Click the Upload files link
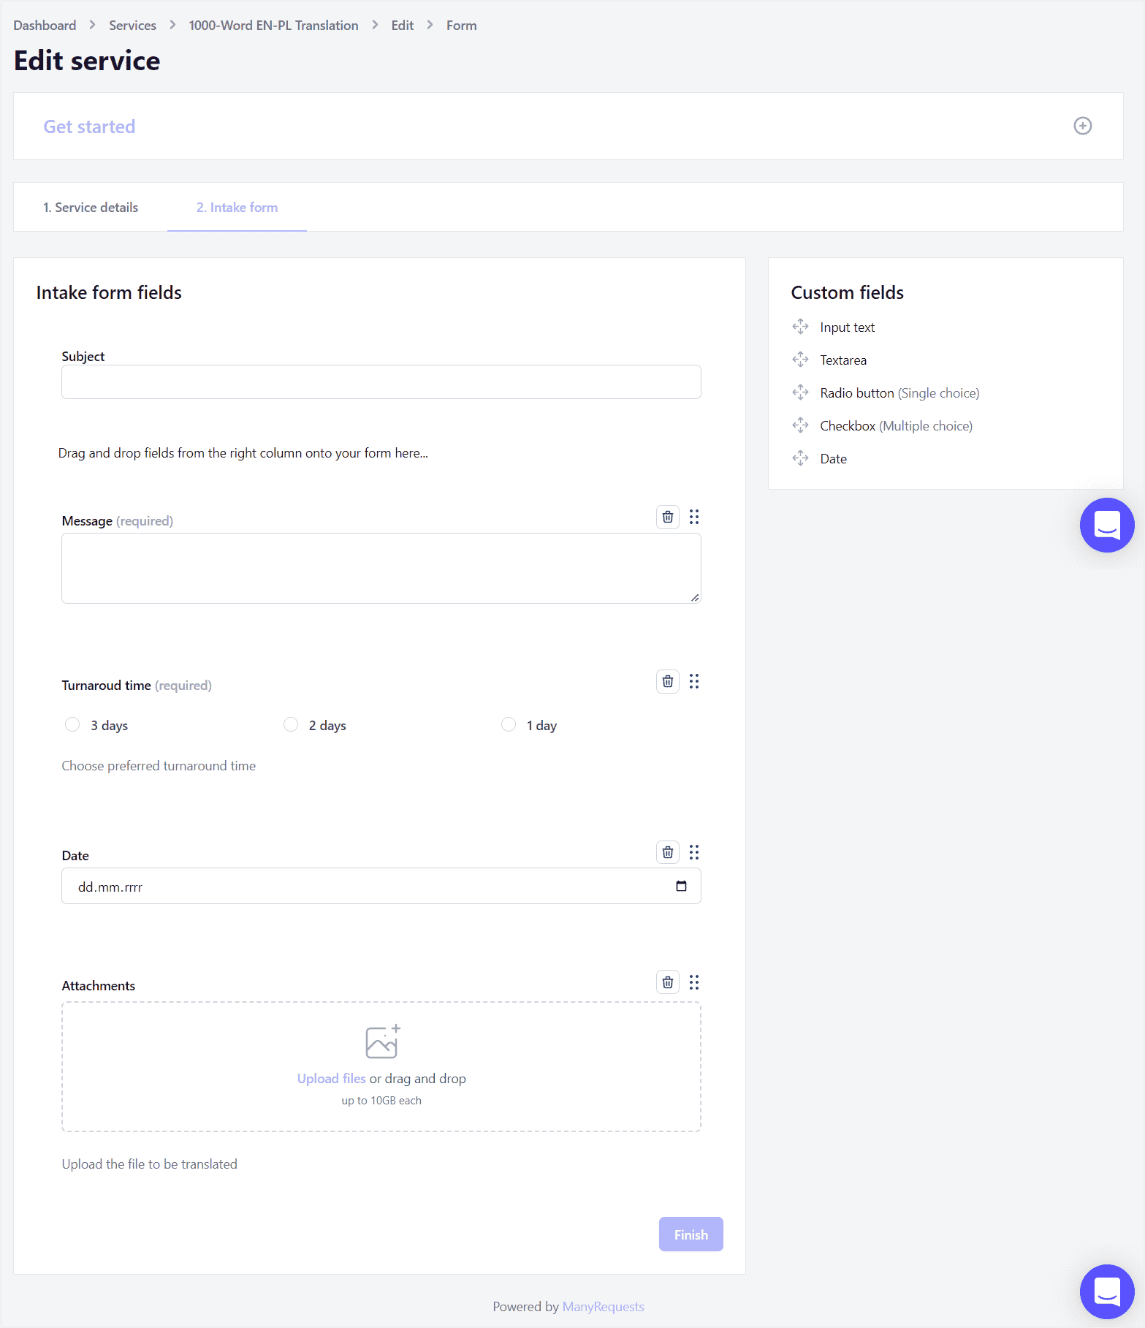1145x1328 pixels. [x=331, y=1079]
